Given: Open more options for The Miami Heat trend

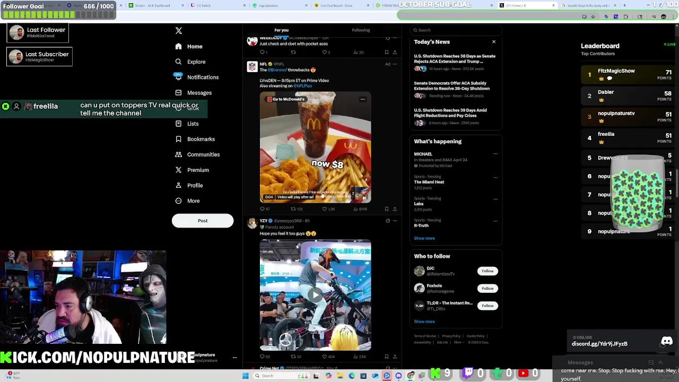Looking at the screenshot, I should click(x=495, y=177).
